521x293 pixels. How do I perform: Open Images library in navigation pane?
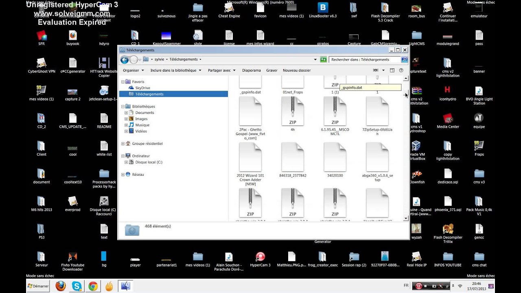coord(141,119)
